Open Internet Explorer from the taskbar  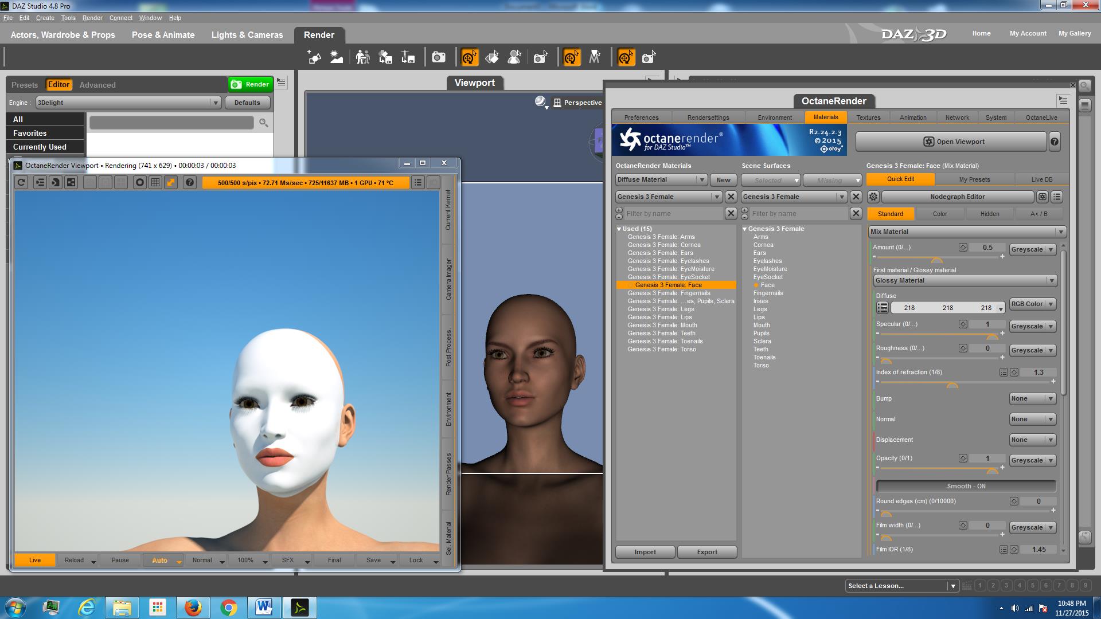87,607
